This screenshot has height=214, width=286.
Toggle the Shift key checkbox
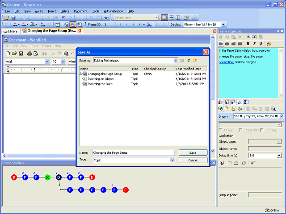[x=262, y=130]
